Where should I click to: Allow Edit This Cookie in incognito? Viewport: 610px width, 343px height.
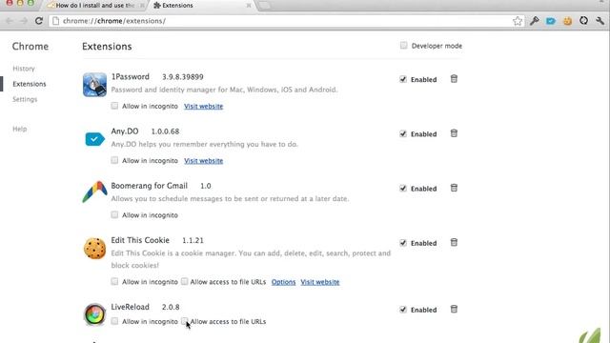coord(114,281)
